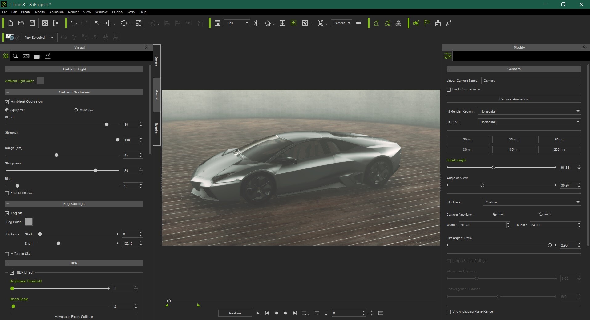Screen dimensions: 590x320
Task: Click the camera record icon in toolbar
Action: (358, 23)
